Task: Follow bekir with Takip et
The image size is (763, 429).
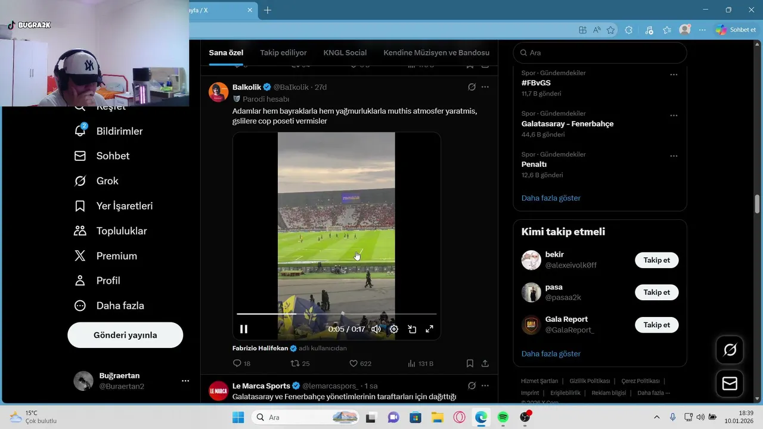Action: pyautogui.click(x=657, y=260)
